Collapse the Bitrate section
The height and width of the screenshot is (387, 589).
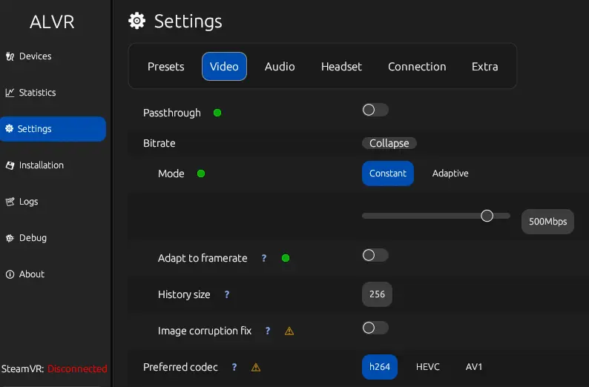point(389,143)
